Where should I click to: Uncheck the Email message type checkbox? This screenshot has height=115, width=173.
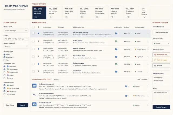5,54
